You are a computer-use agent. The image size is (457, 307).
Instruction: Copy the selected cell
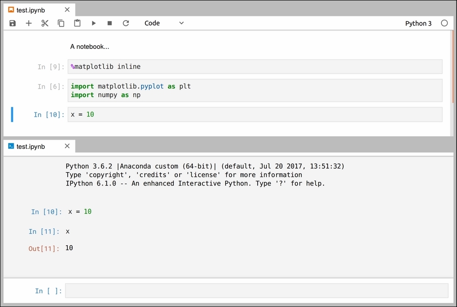point(61,23)
